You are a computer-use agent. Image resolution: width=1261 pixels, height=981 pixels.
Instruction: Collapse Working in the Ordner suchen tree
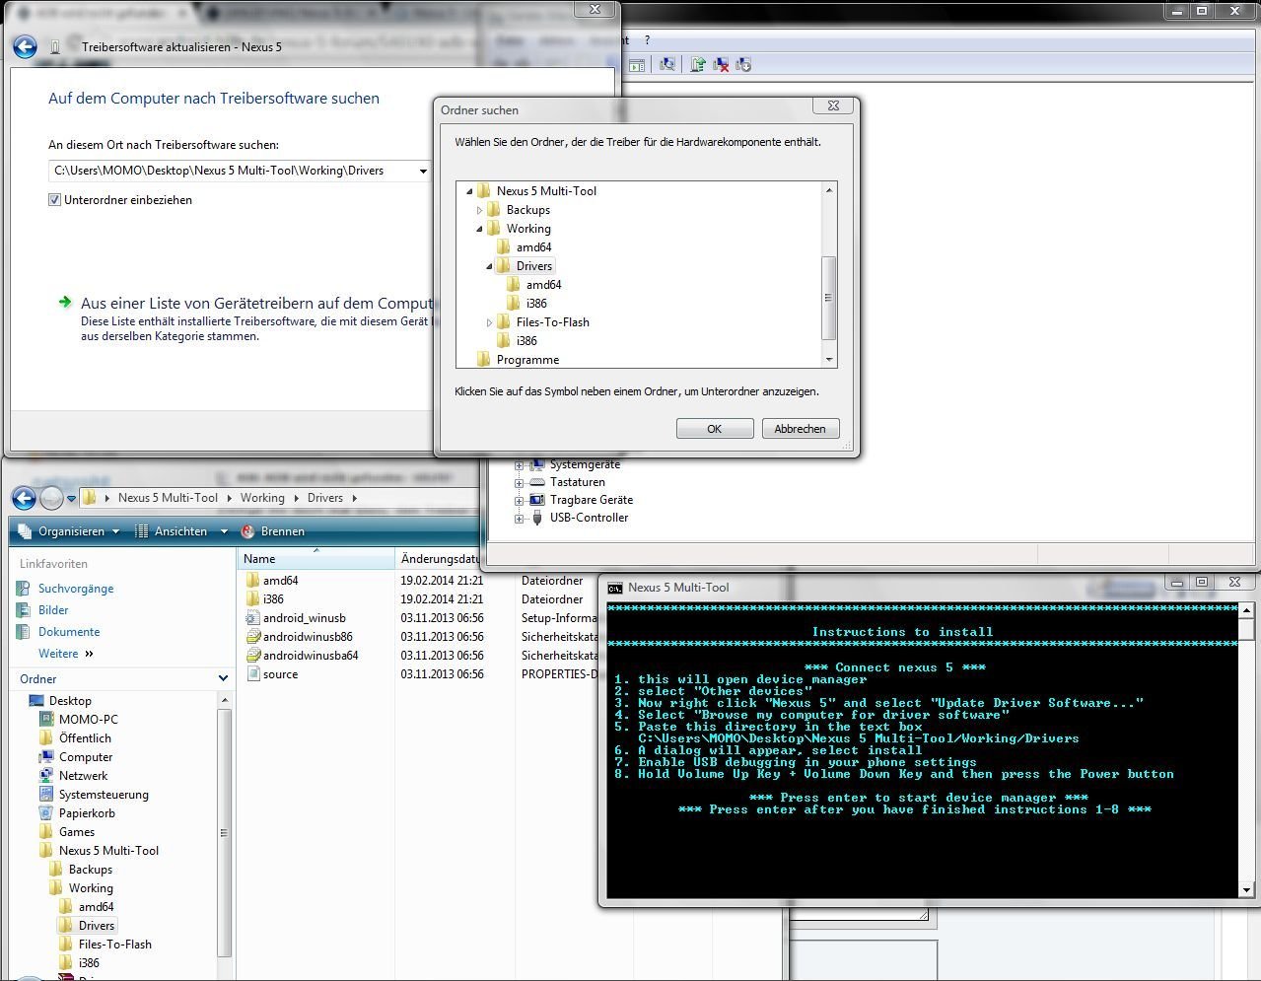pos(479,229)
